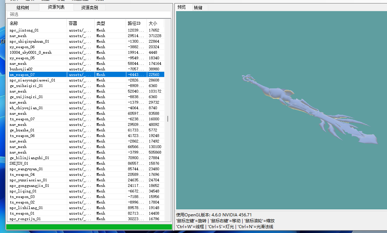Focus the 筛选 filter field

coord(89,15)
